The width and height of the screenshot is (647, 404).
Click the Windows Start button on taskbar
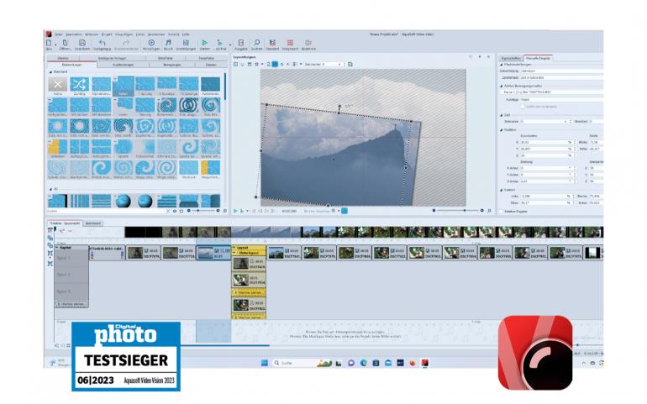coord(265,363)
